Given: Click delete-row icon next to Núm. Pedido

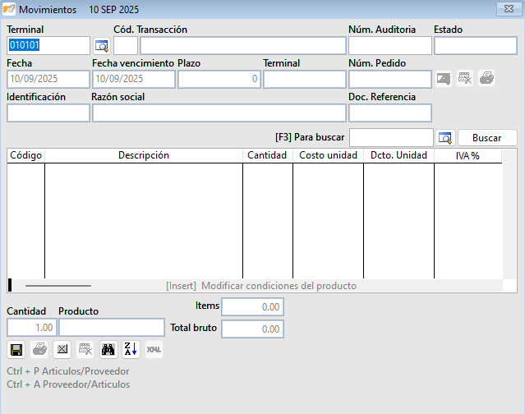Looking at the screenshot, I should (466, 79).
